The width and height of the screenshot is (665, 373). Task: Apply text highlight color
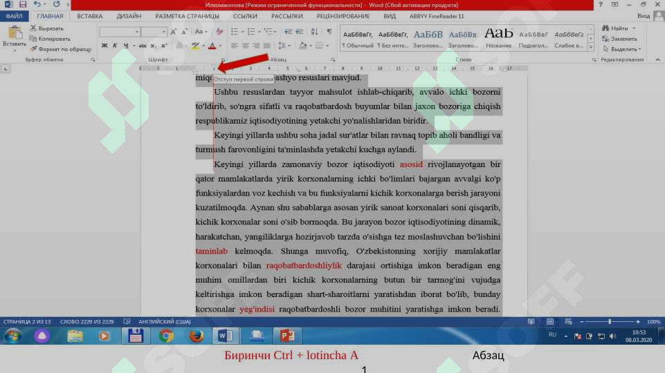pyautogui.click(x=195, y=46)
